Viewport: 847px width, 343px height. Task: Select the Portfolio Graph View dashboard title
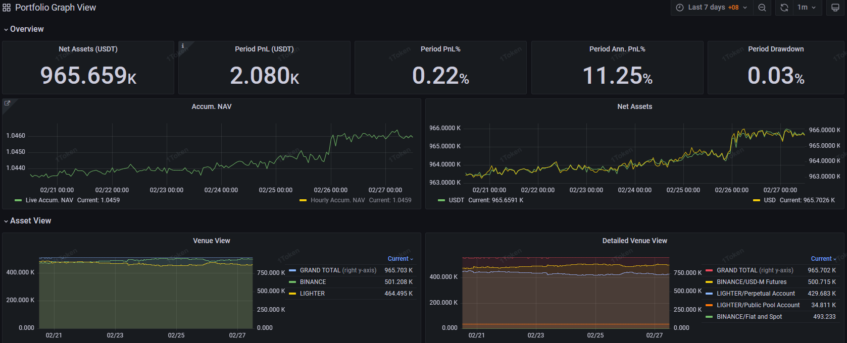coord(56,8)
